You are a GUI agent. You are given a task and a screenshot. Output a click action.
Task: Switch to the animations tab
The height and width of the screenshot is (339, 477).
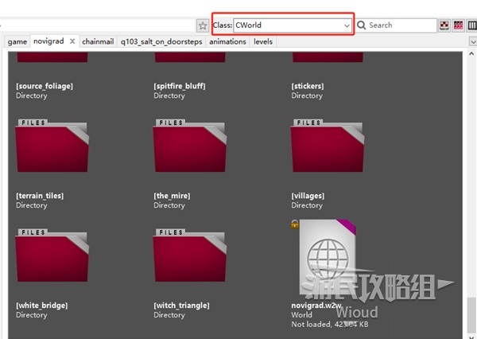click(228, 41)
